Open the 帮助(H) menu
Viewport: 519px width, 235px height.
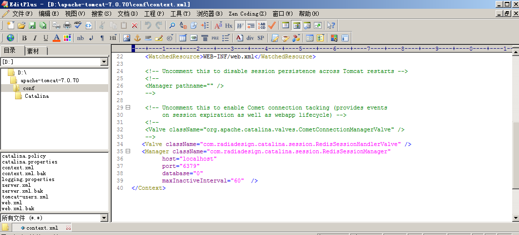pyautogui.click(x=309, y=14)
